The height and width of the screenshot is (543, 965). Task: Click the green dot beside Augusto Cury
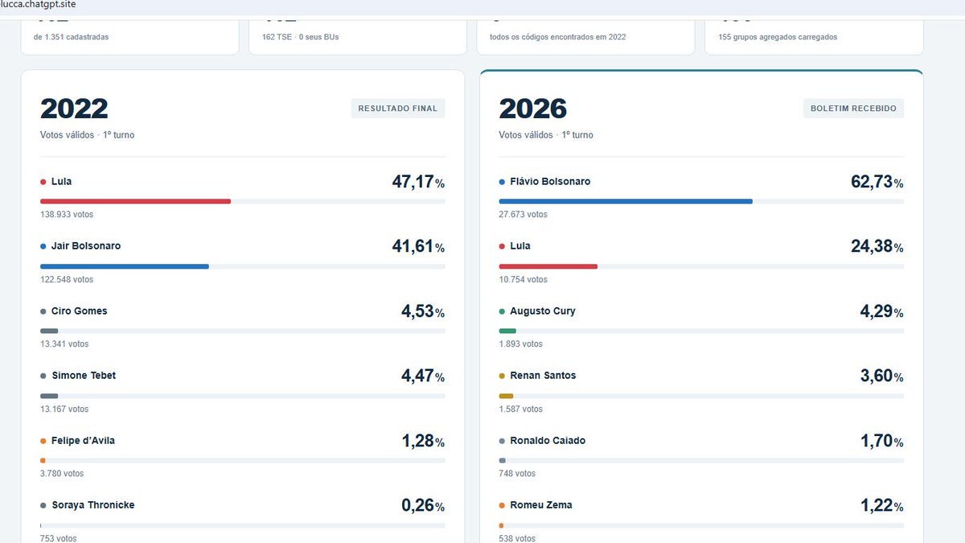click(x=502, y=311)
